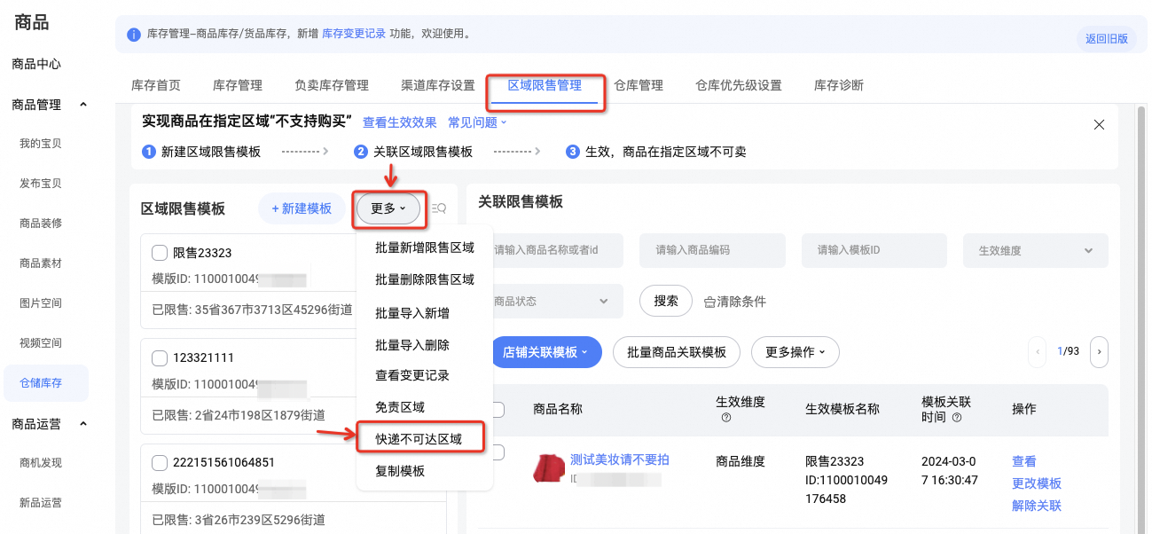Select 快递不可达区域 menu item
The width and height of the screenshot is (1152, 534).
click(419, 439)
